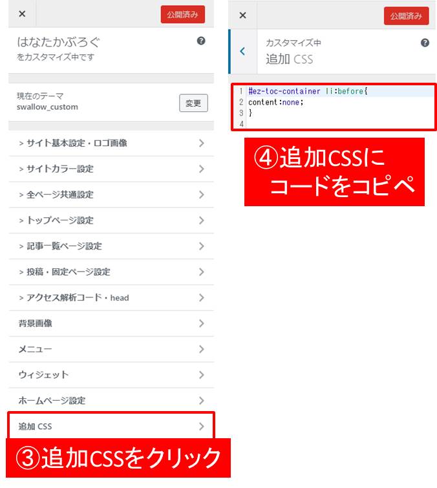Close the 追加 CSS panel with X
This screenshot has height=488, width=437.
pyautogui.click(x=243, y=15)
